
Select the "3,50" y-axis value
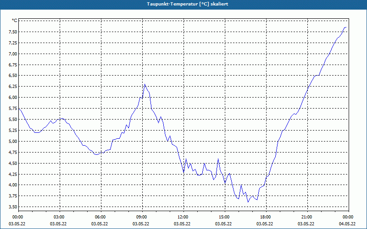[x=13, y=207]
